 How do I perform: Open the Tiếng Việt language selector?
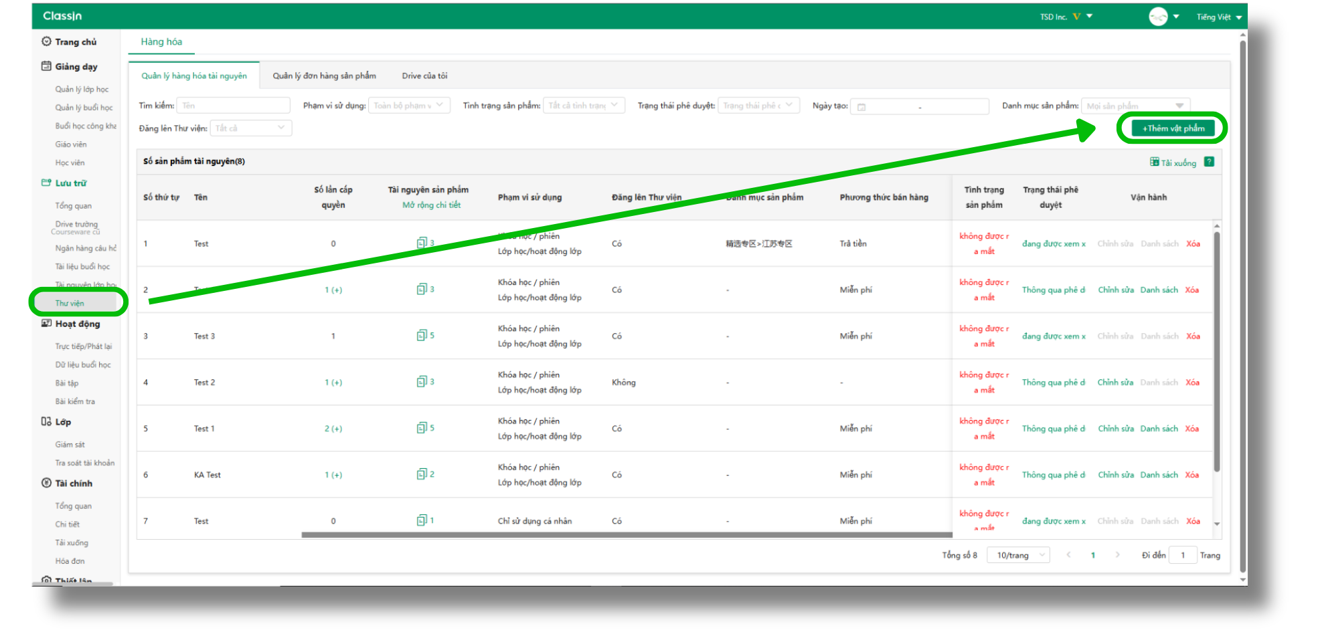[1218, 17]
